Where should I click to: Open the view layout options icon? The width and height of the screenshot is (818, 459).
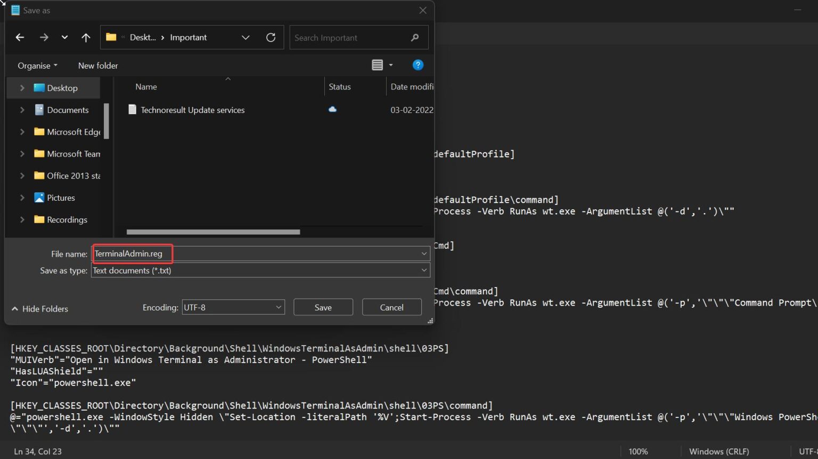click(x=378, y=65)
